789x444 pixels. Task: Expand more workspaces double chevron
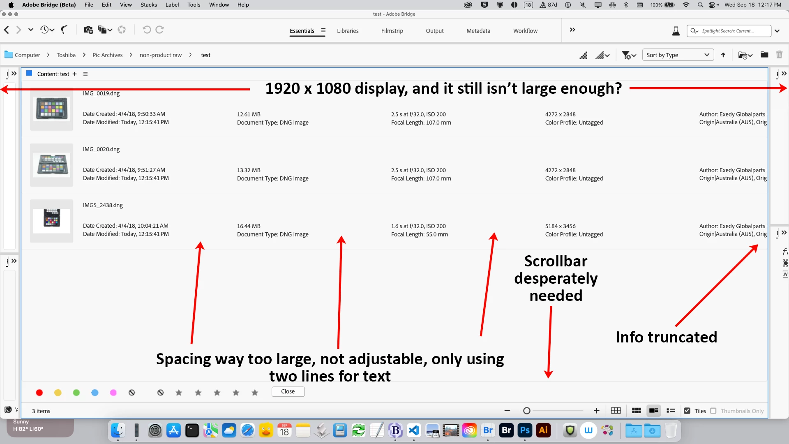click(x=572, y=30)
